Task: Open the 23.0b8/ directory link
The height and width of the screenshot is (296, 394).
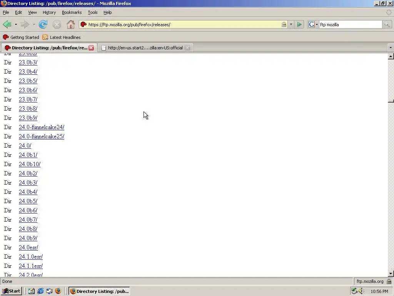Action: (x=28, y=109)
